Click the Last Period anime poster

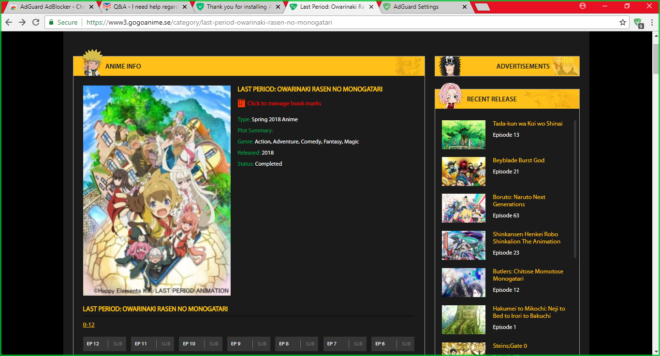coord(157,190)
